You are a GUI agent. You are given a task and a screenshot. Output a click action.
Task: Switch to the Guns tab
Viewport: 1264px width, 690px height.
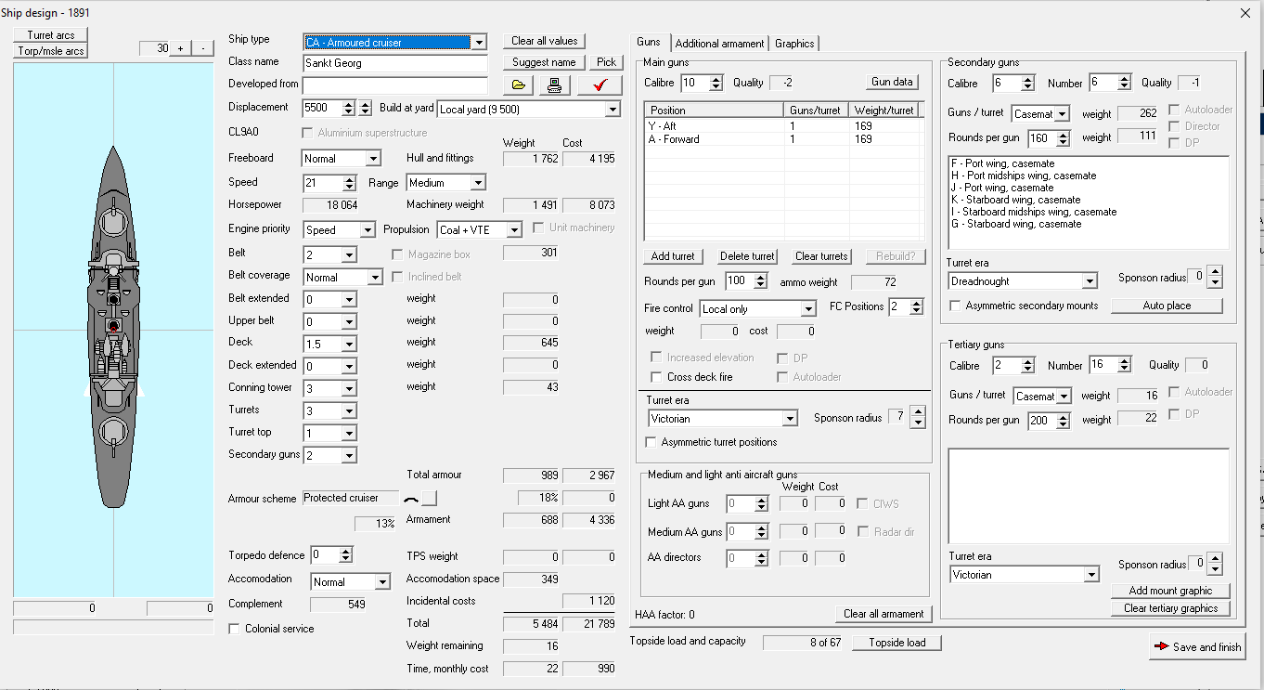tap(649, 43)
